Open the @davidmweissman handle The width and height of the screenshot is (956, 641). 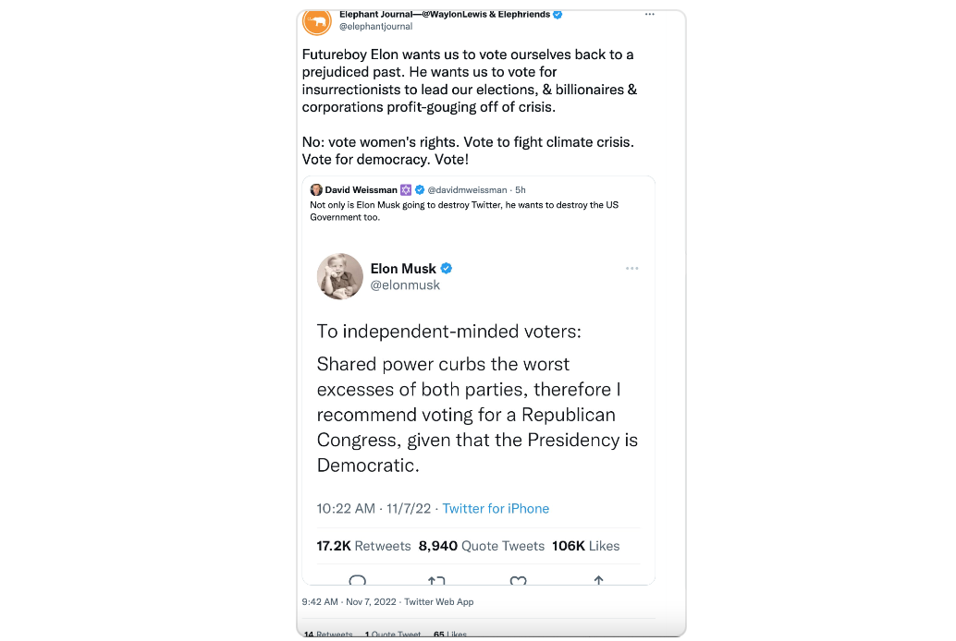tap(468, 189)
